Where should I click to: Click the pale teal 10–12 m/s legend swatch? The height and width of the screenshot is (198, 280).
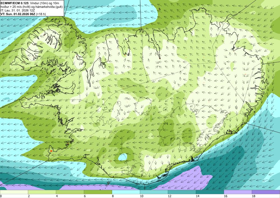(x=154, y=192)
